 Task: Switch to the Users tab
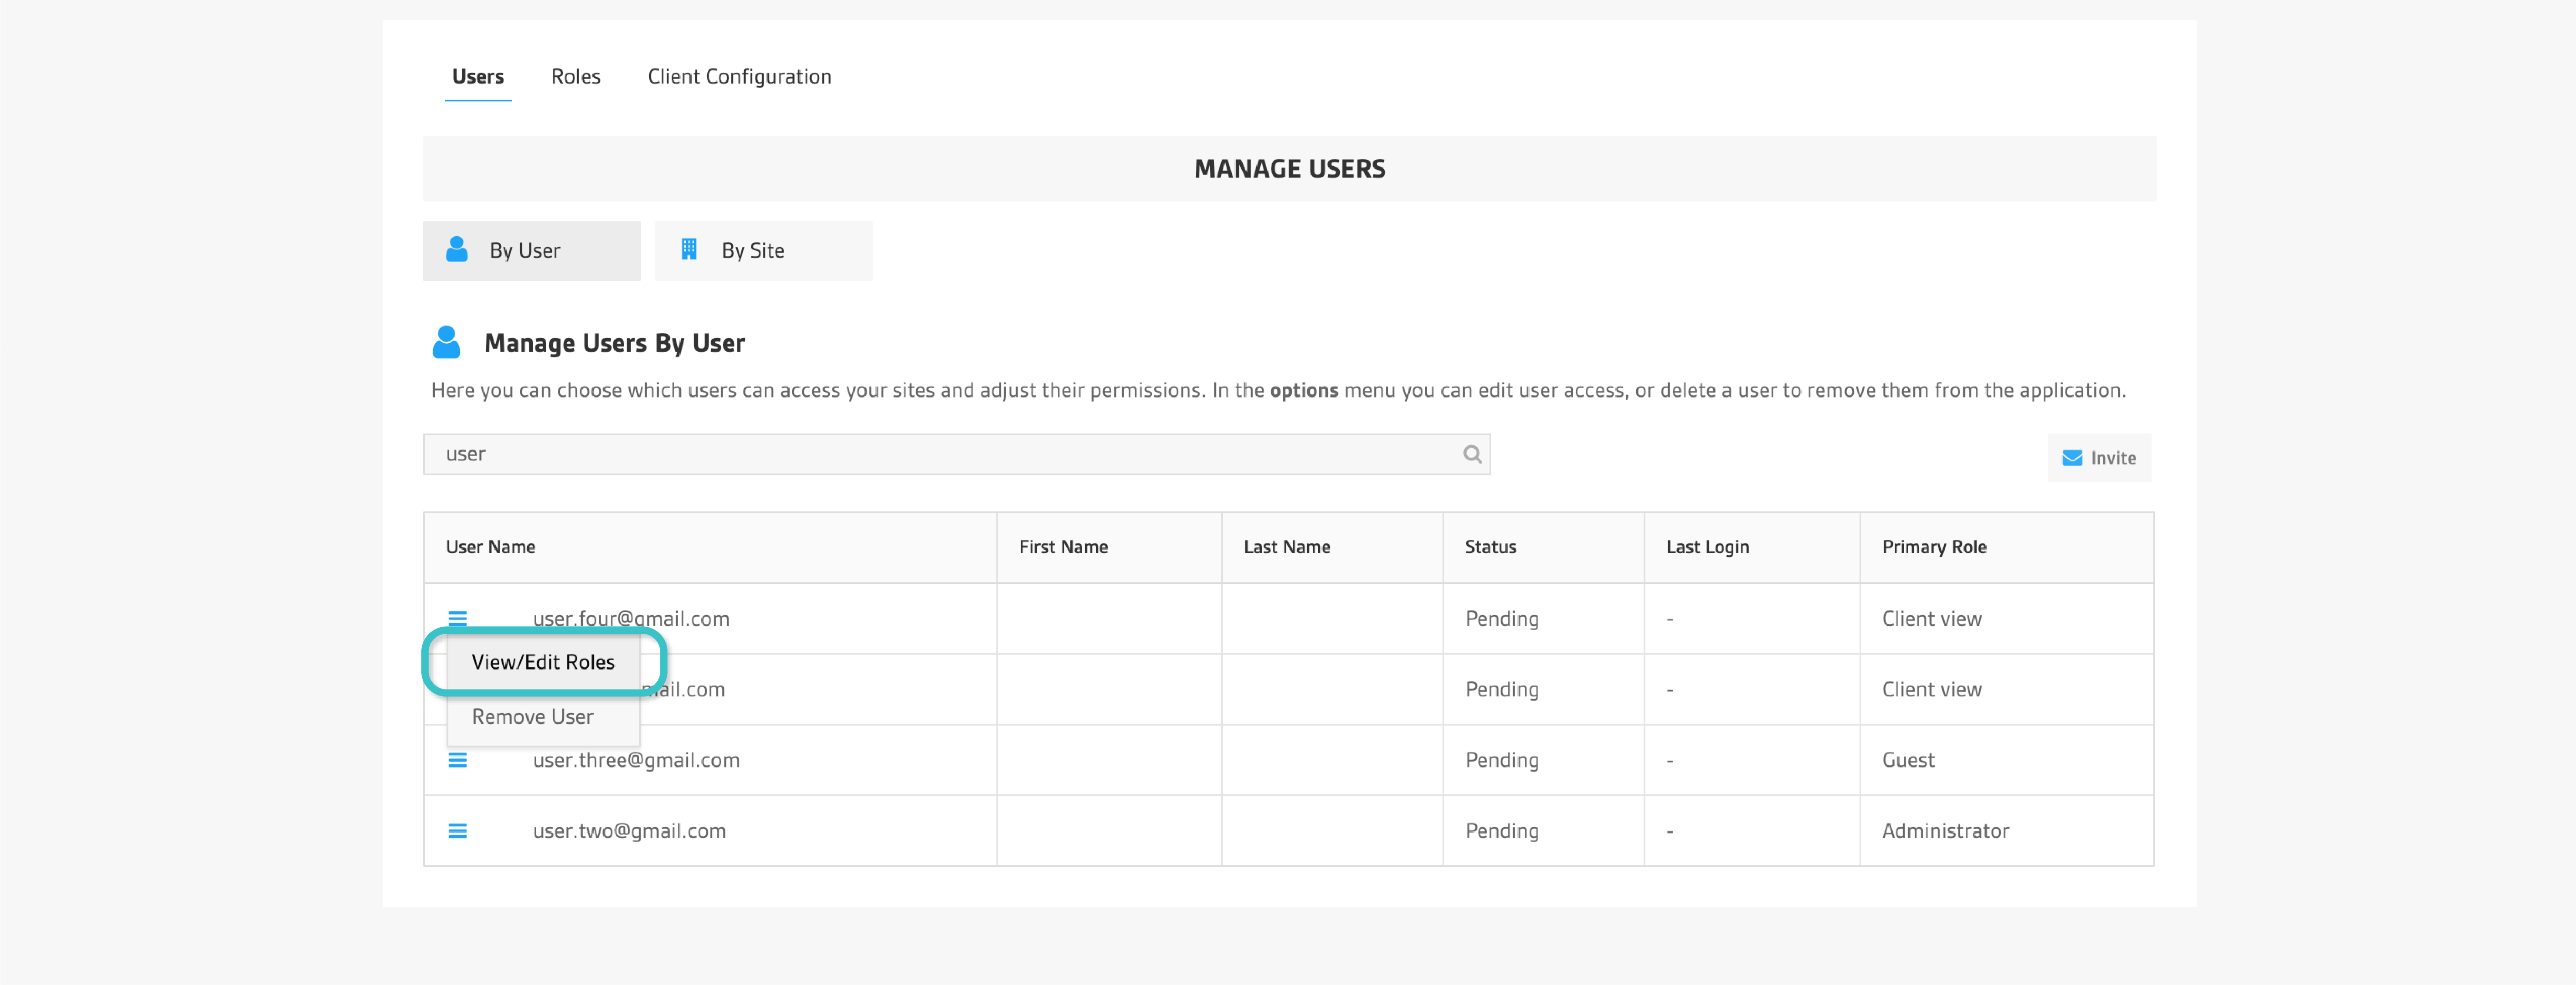point(478,77)
